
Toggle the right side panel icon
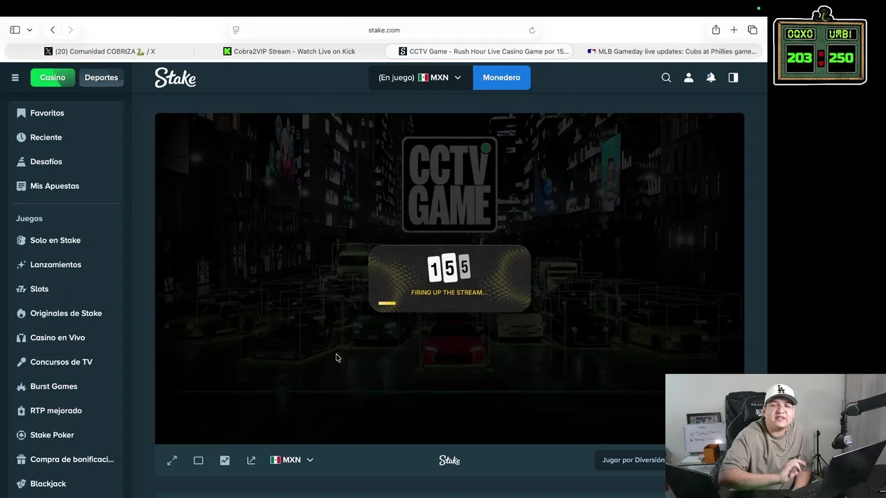733,77
